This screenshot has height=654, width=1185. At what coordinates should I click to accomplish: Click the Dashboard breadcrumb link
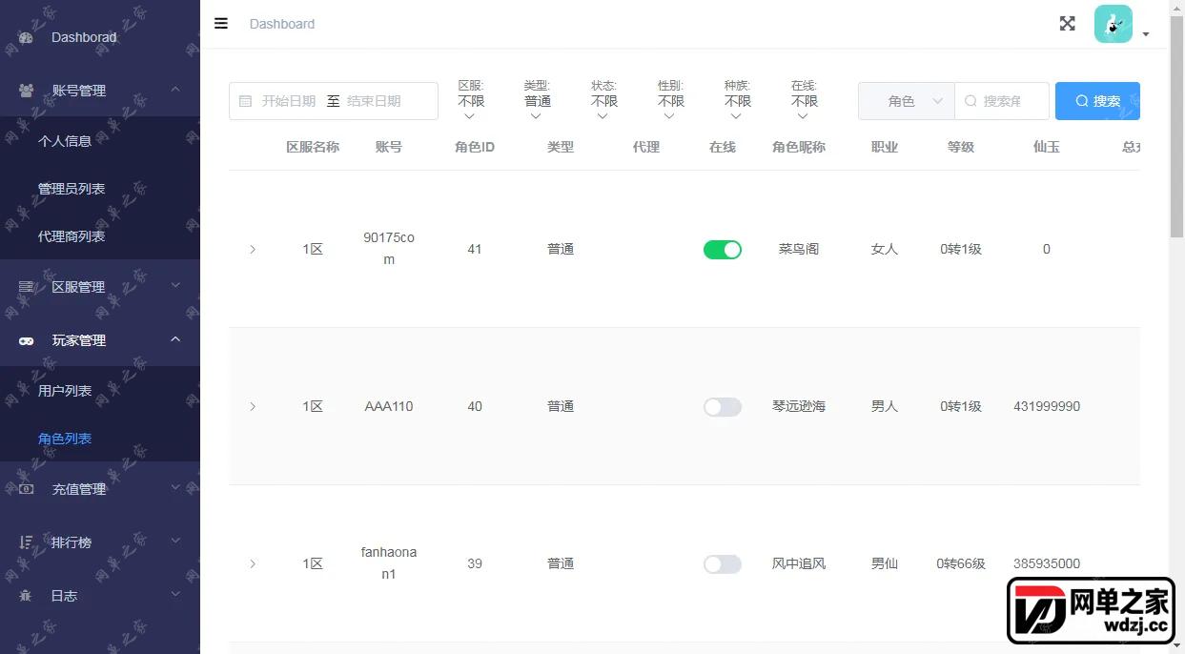pos(282,24)
